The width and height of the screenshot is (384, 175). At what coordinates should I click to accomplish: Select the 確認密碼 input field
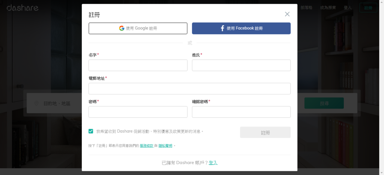[241, 112]
